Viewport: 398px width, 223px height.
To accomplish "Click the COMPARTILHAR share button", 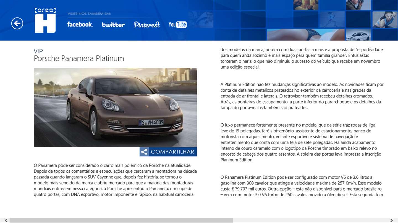I will point(168,152).
